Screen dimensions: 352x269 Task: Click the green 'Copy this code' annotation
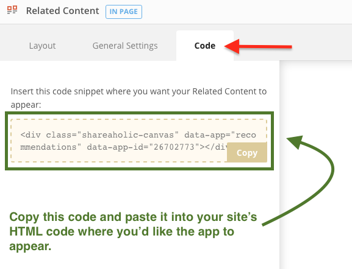(x=133, y=231)
